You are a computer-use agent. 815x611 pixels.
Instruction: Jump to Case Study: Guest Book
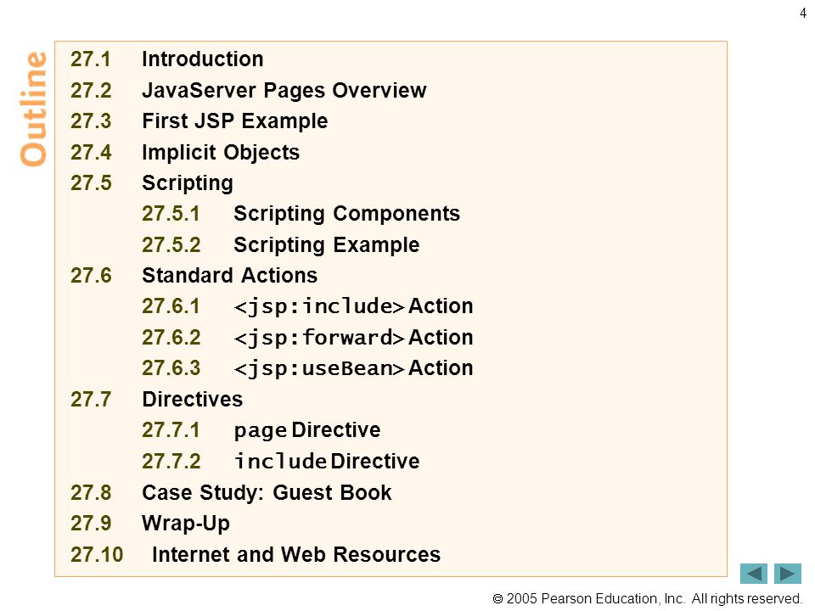[x=231, y=492]
